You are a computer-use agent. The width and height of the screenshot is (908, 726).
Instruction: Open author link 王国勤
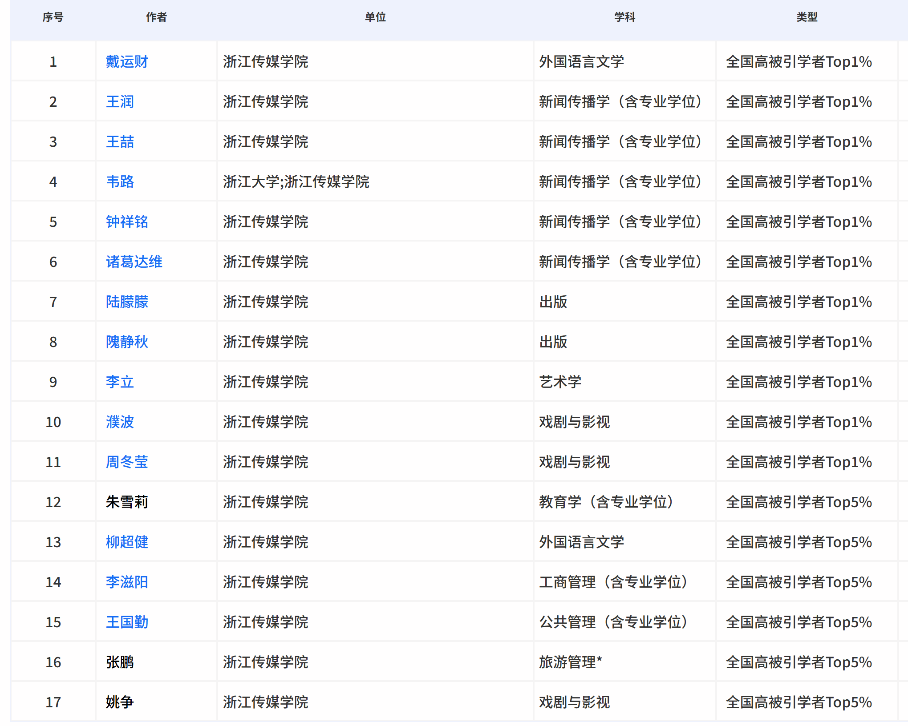pyautogui.click(x=127, y=622)
